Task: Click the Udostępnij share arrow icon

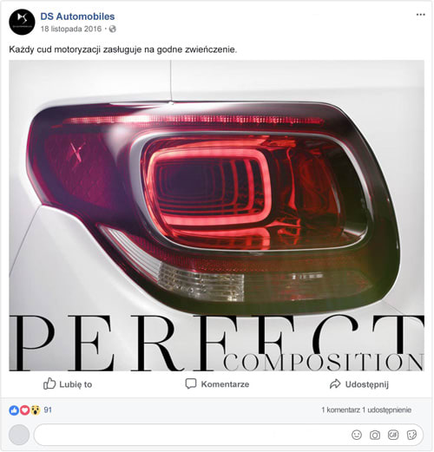Action: tap(335, 383)
